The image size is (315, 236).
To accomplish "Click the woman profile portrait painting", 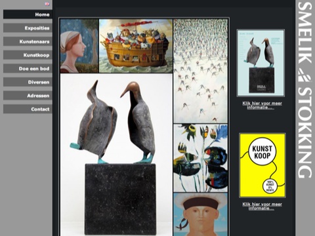I will pos(79,46).
